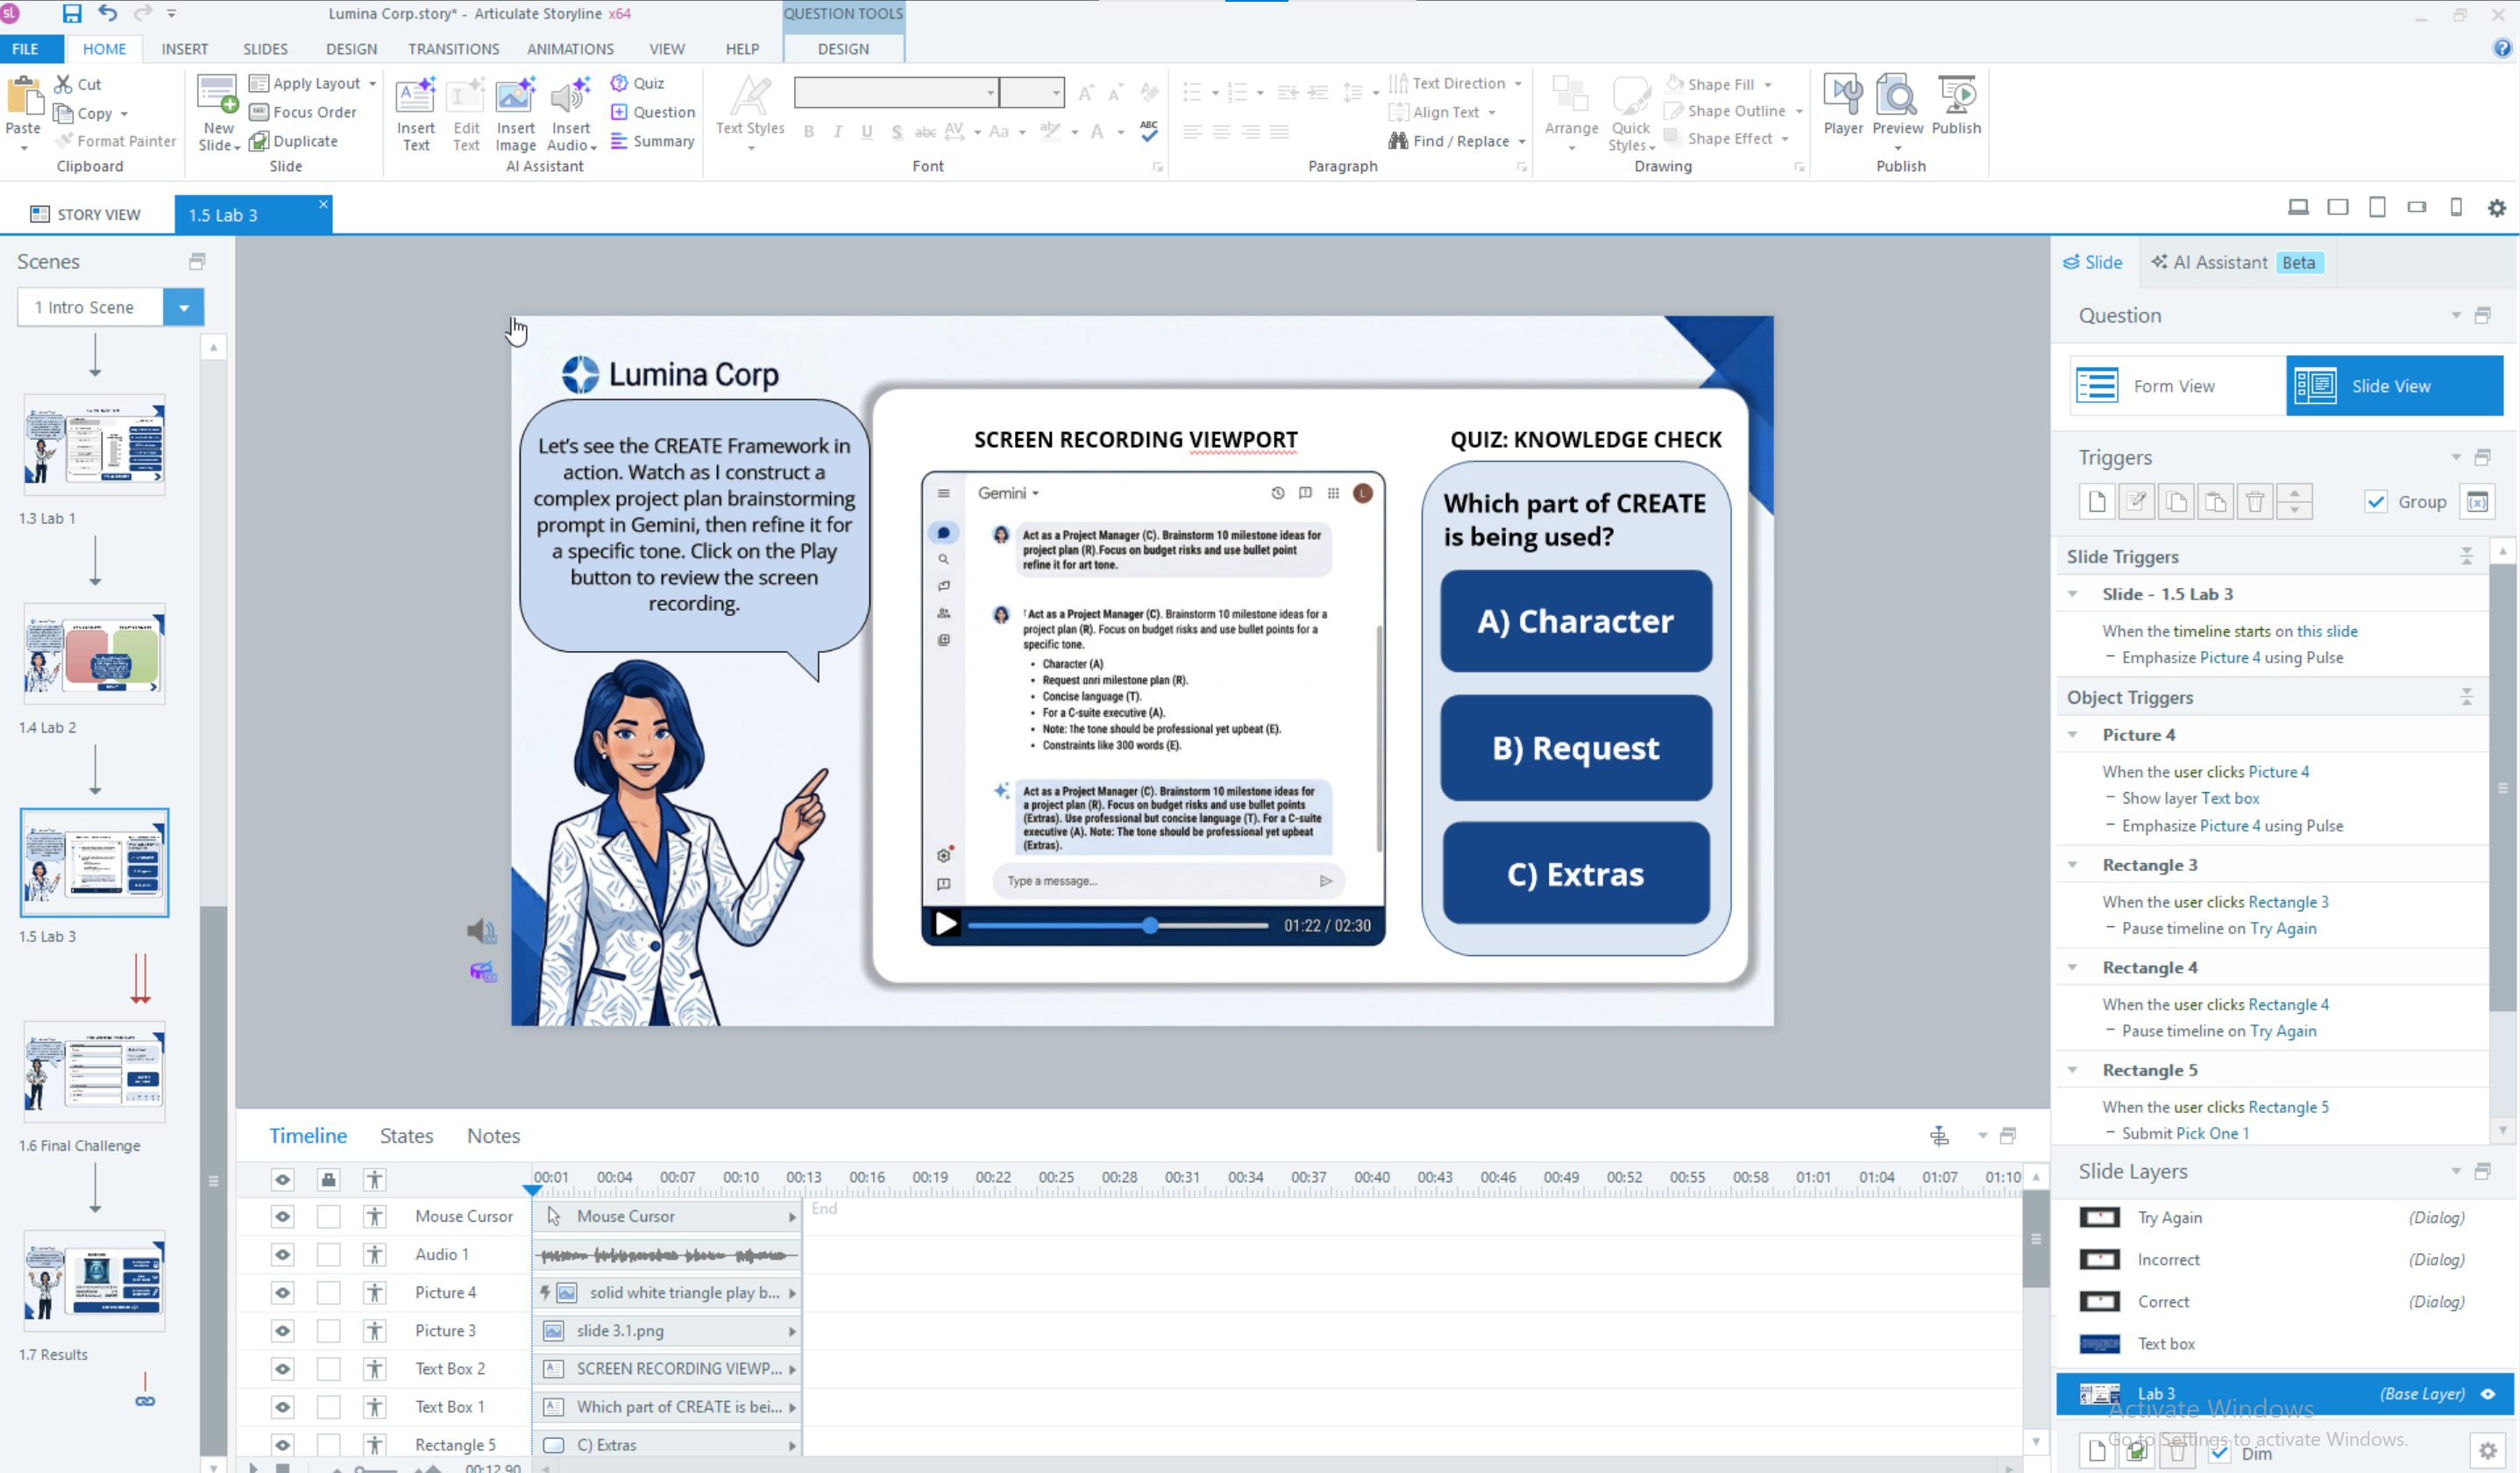The image size is (2520, 1473).
Task: Hide the Mouse Cursor timeline row
Action: [283, 1216]
